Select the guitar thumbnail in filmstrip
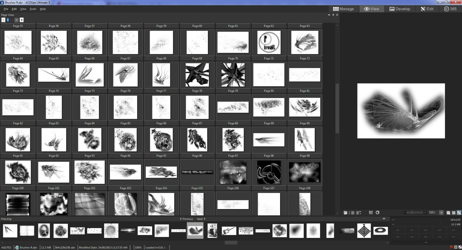The image size is (462, 250). (x=229, y=231)
